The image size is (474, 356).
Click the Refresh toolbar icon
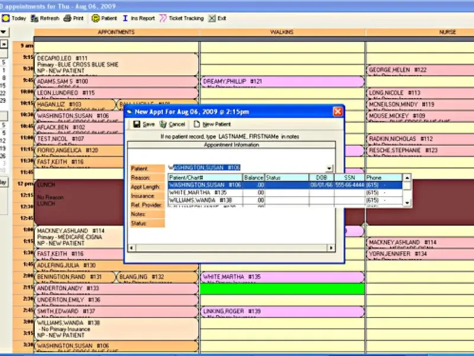click(x=35, y=18)
